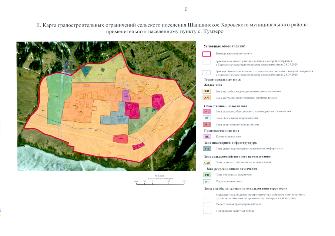
Task: Click the СХИ agricultural zone legend symbol
Action: pyautogui.click(x=207, y=162)
